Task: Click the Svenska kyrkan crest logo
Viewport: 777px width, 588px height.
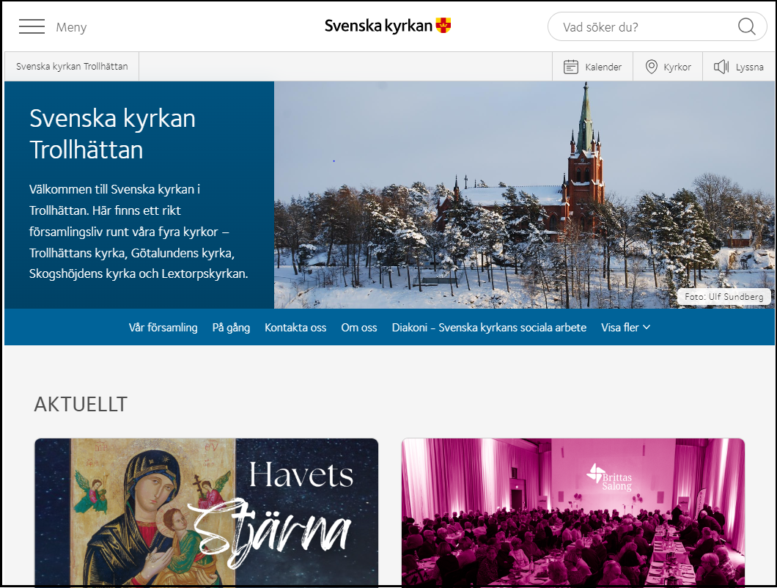Action: [443, 24]
